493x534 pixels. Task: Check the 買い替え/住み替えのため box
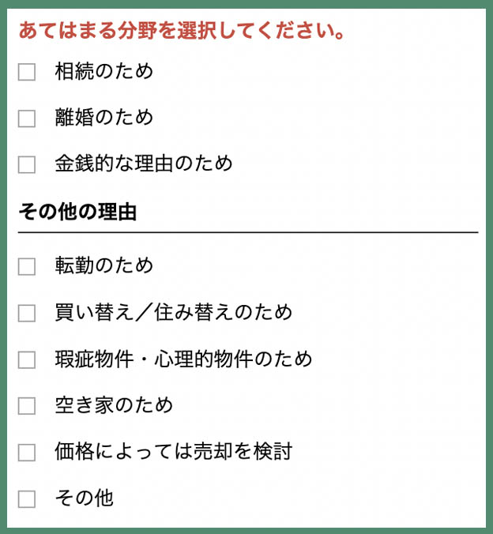click(27, 313)
